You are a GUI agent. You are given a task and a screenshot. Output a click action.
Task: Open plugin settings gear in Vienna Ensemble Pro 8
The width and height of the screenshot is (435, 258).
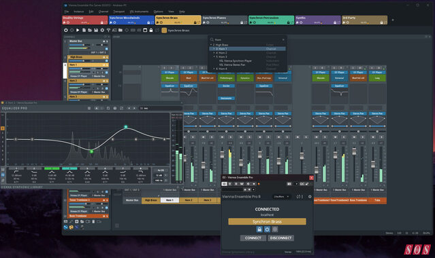click(x=310, y=196)
